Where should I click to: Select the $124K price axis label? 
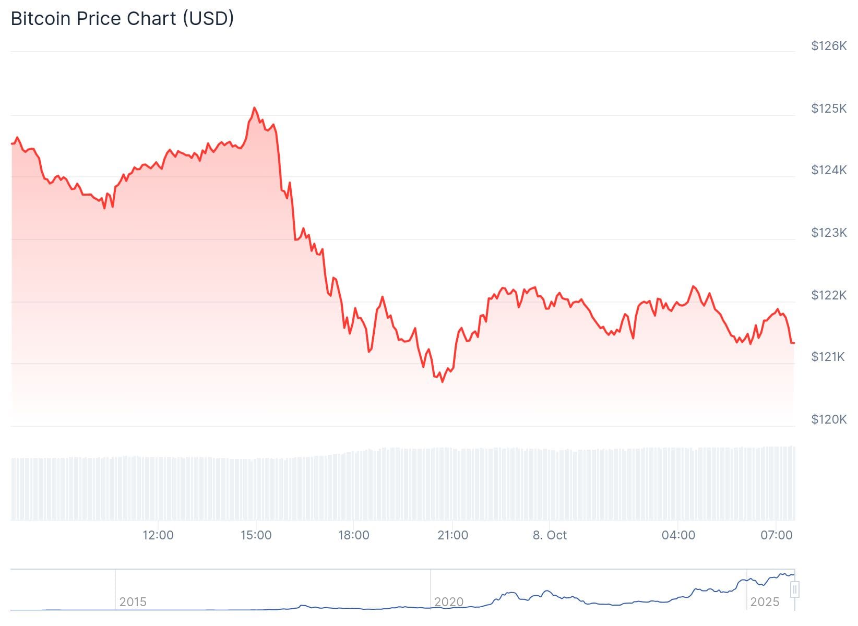coord(828,170)
